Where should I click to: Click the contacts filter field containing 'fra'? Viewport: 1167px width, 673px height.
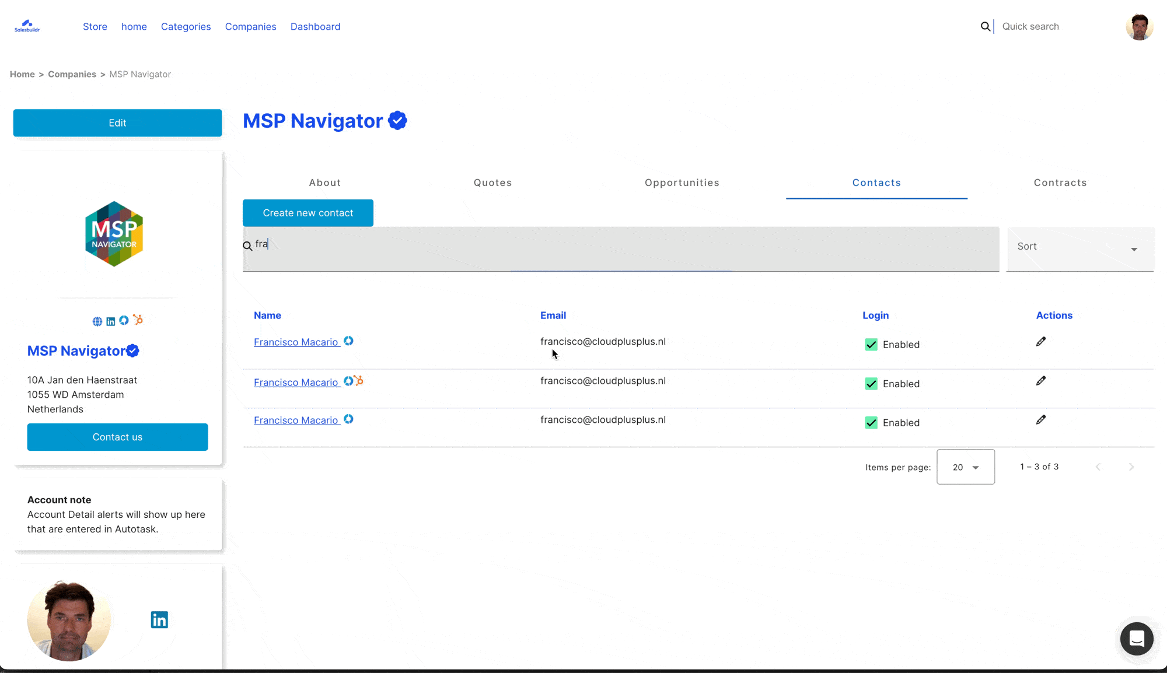[621, 249]
